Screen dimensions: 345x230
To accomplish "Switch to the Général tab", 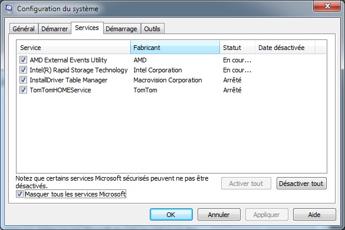I will (24, 29).
